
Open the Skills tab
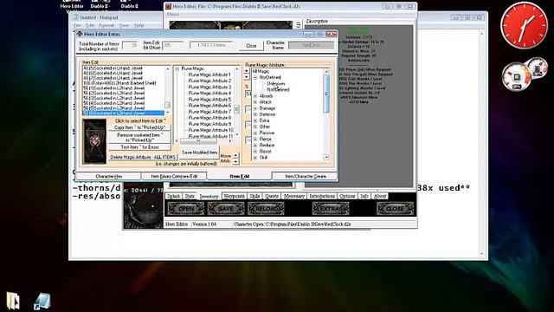[254, 196]
